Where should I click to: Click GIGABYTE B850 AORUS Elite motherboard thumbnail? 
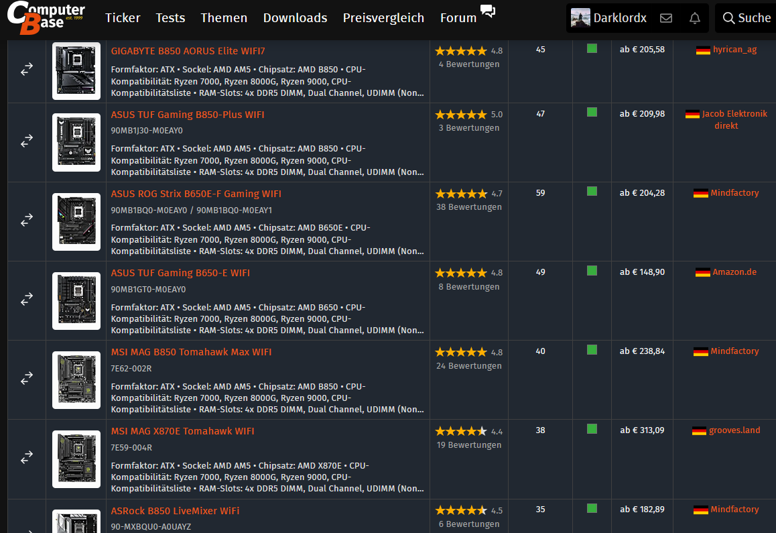tap(76, 71)
